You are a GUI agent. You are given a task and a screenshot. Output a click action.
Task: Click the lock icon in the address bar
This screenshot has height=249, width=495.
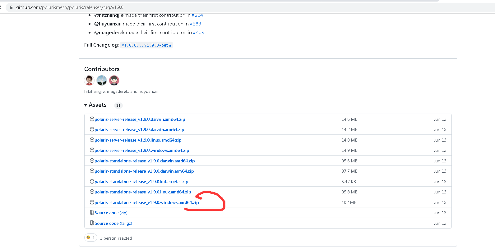point(11,7)
